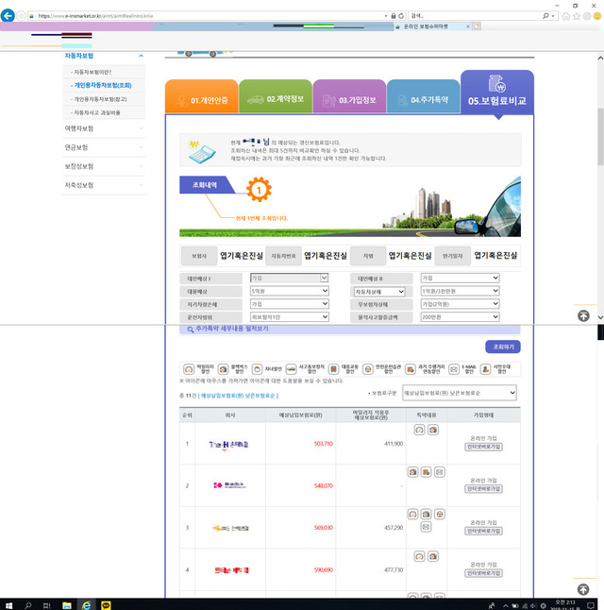This screenshot has width=604, height=610.
Task: Open the 자동차보험이란? sidebar link
Action: (x=92, y=72)
